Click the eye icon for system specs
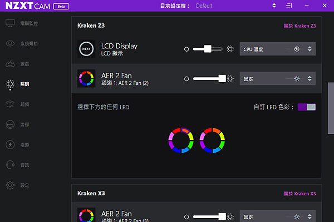This screenshot has width=334, height=222. tap(10, 43)
